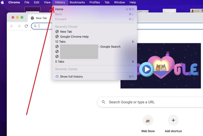This screenshot has height=136, width=203.
Task: Open the Web Store shortcut
Action: pos(148,124)
